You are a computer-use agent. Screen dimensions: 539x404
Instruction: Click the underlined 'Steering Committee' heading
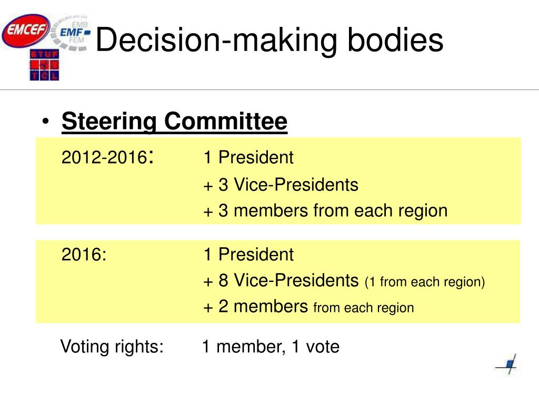coord(174,122)
